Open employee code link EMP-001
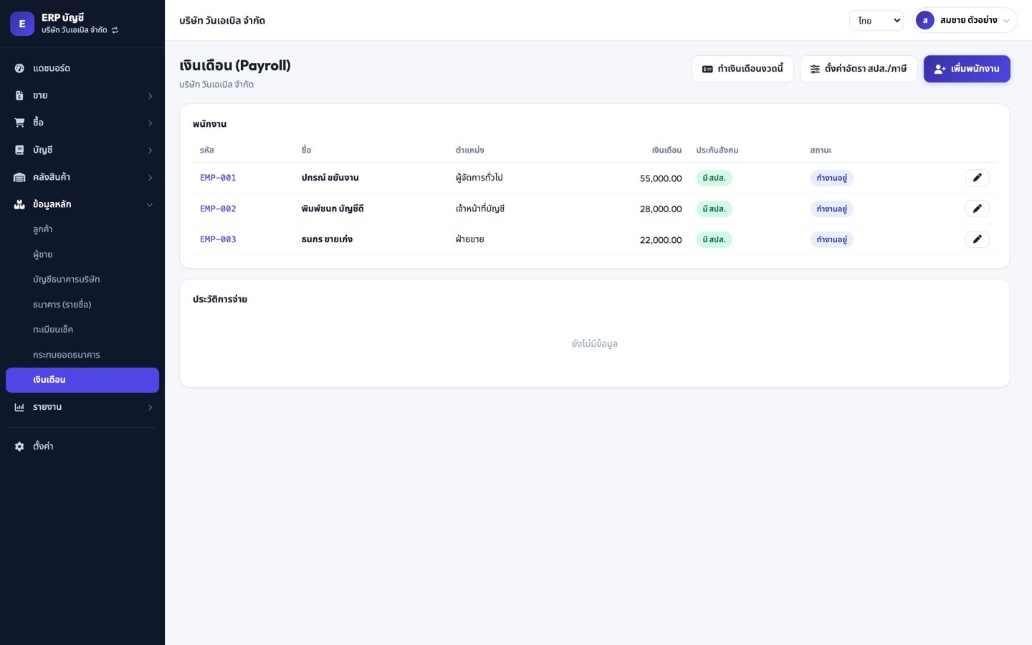The width and height of the screenshot is (1032, 645). tap(218, 178)
